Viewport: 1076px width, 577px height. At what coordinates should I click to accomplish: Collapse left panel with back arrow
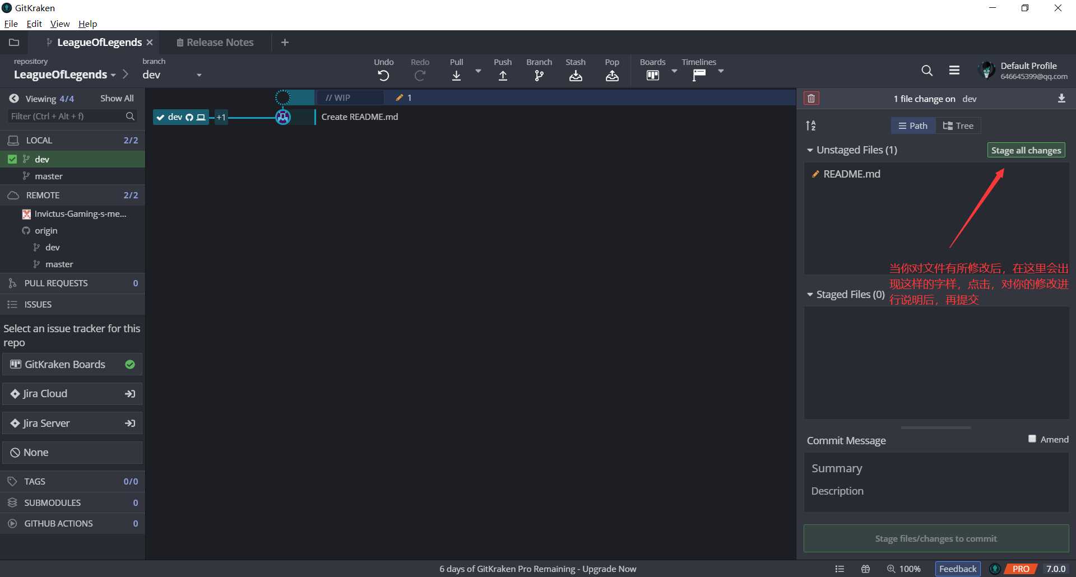coord(14,99)
